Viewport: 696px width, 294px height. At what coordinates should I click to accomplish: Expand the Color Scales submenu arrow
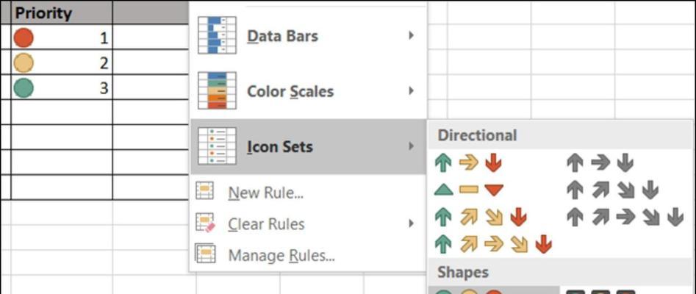point(411,90)
